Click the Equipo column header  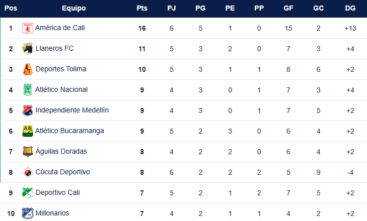[x=74, y=8]
